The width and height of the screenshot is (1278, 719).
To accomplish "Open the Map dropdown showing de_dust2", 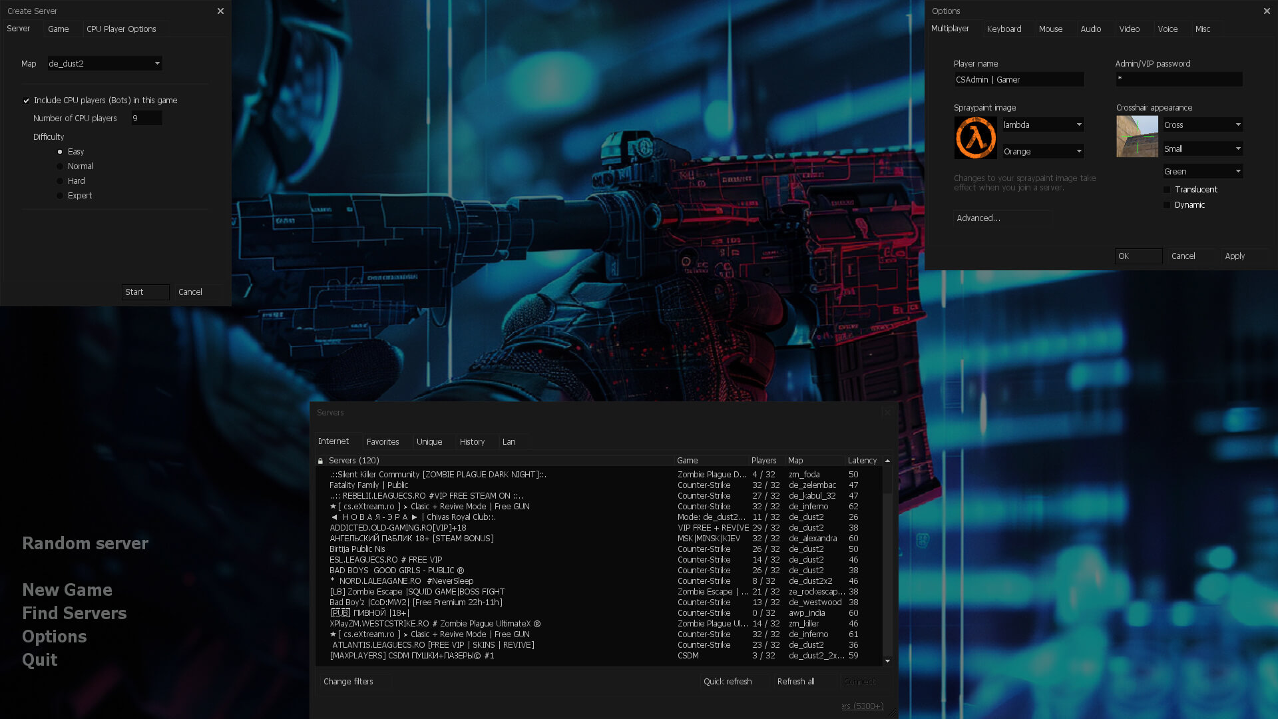I will (105, 64).
